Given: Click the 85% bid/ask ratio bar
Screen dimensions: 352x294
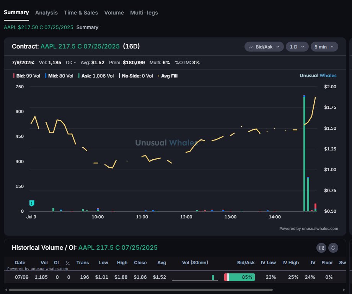Looking at the screenshot, I should 239,277.
